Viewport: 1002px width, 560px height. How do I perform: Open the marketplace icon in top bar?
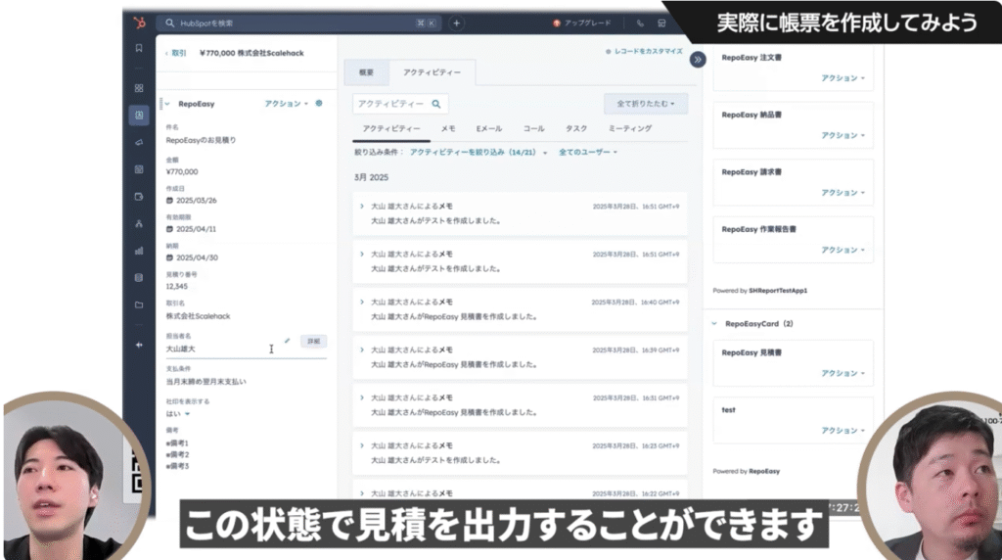661,23
